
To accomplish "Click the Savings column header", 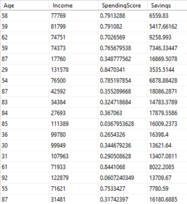I will tap(167, 5).
